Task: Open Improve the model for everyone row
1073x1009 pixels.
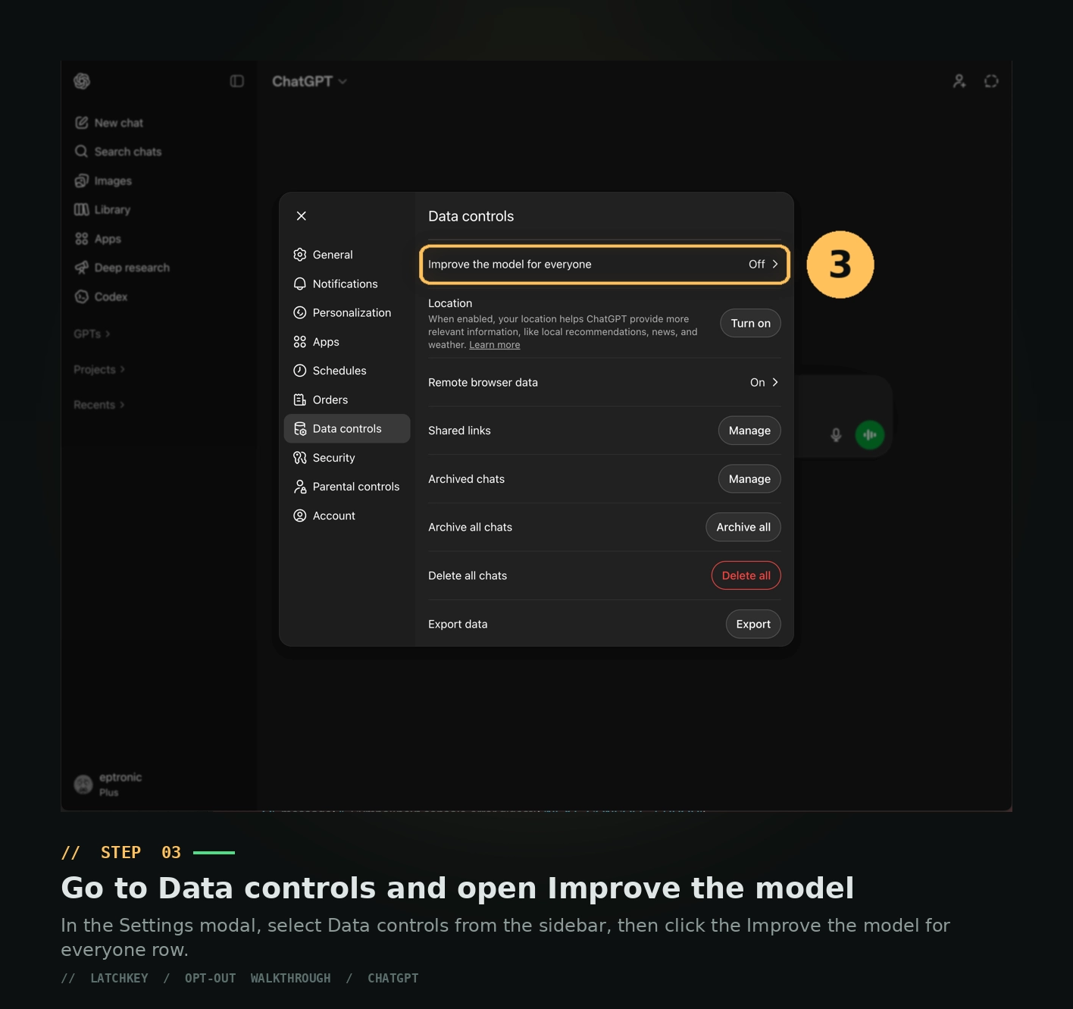Action: coord(604,265)
